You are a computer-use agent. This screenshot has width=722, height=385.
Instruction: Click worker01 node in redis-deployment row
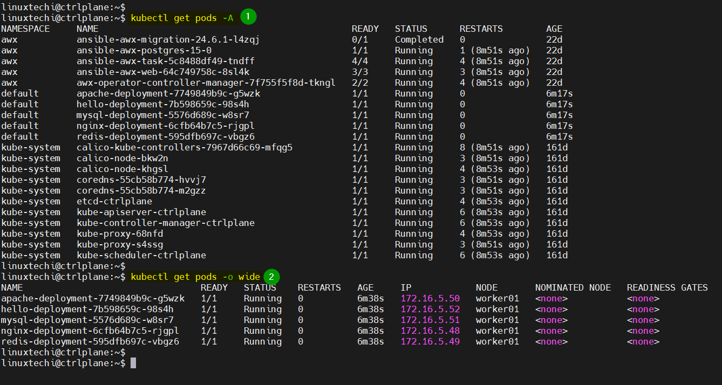coord(498,342)
